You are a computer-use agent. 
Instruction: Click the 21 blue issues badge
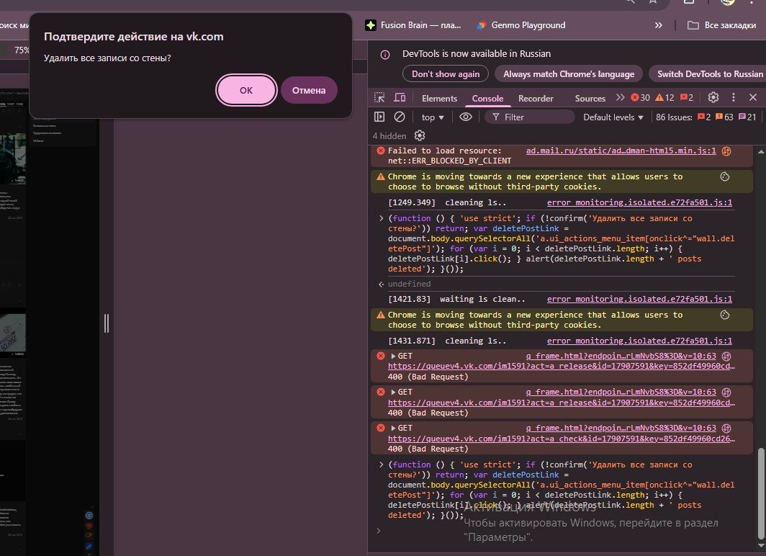pyautogui.click(x=747, y=117)
